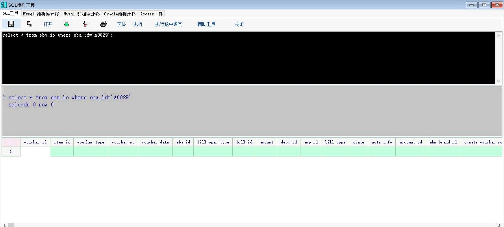The width and height of the screenshot is (504, 227).
Task: Click 字体 to change font
Action: [121, 24]
